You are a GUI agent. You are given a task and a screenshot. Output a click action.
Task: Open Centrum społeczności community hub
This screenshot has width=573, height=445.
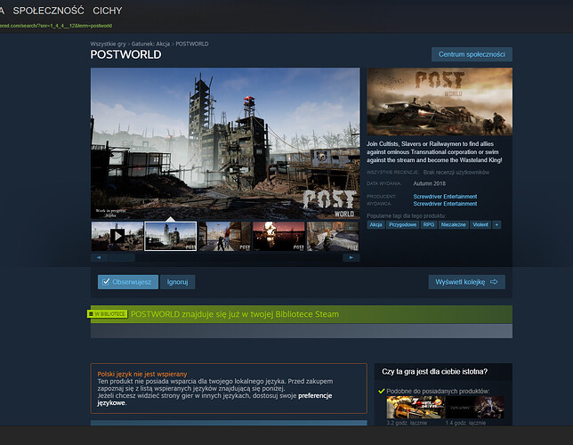[472, 54]
